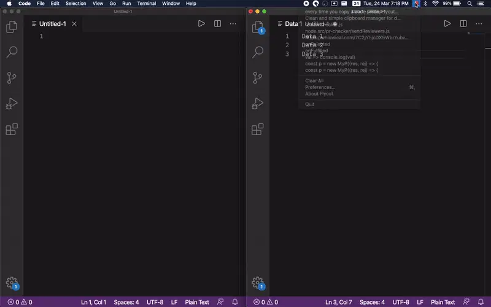Open More Actions ellipsis in Data 1 window
The image size is (491, 307).
[x=479, y=23]
